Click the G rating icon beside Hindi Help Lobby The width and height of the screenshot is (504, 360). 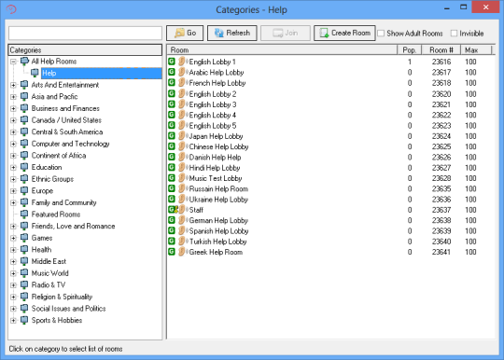[172, 167]
